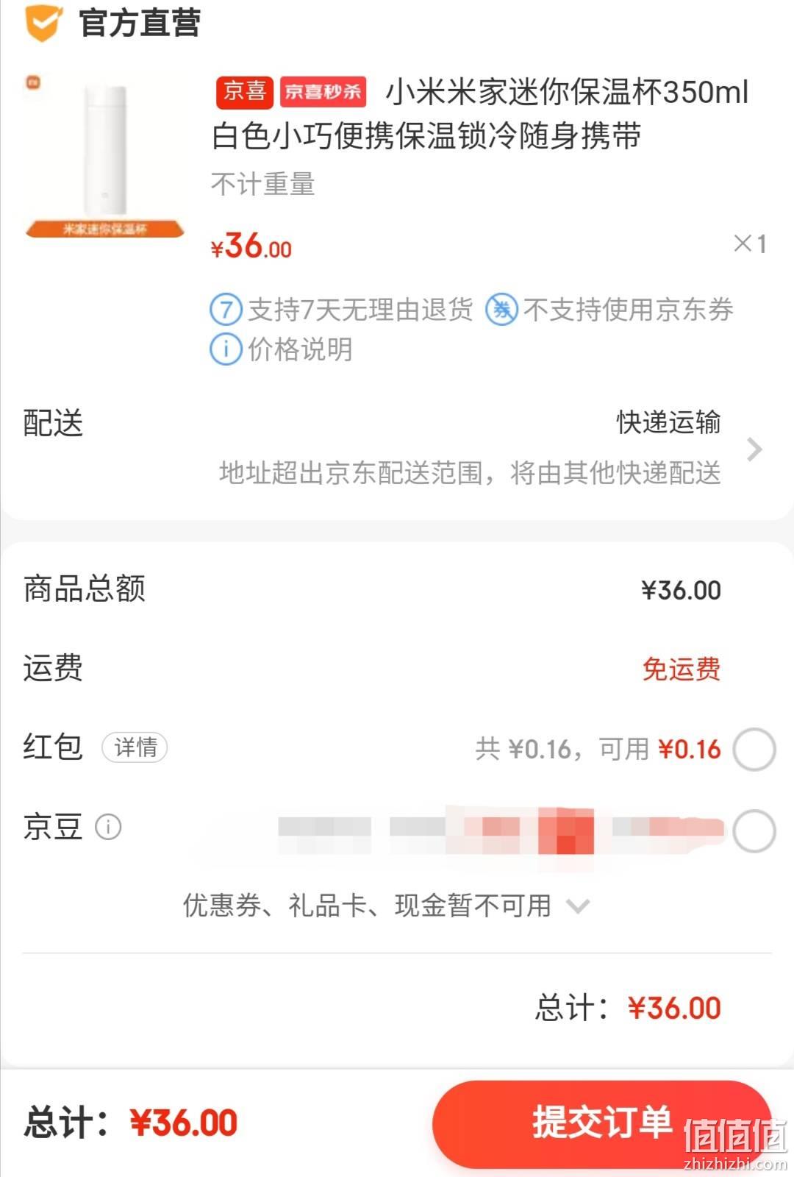Tap the 快递运输 delivery method
The height and width of the screenshot is (1177, 794).
(668, 422)
